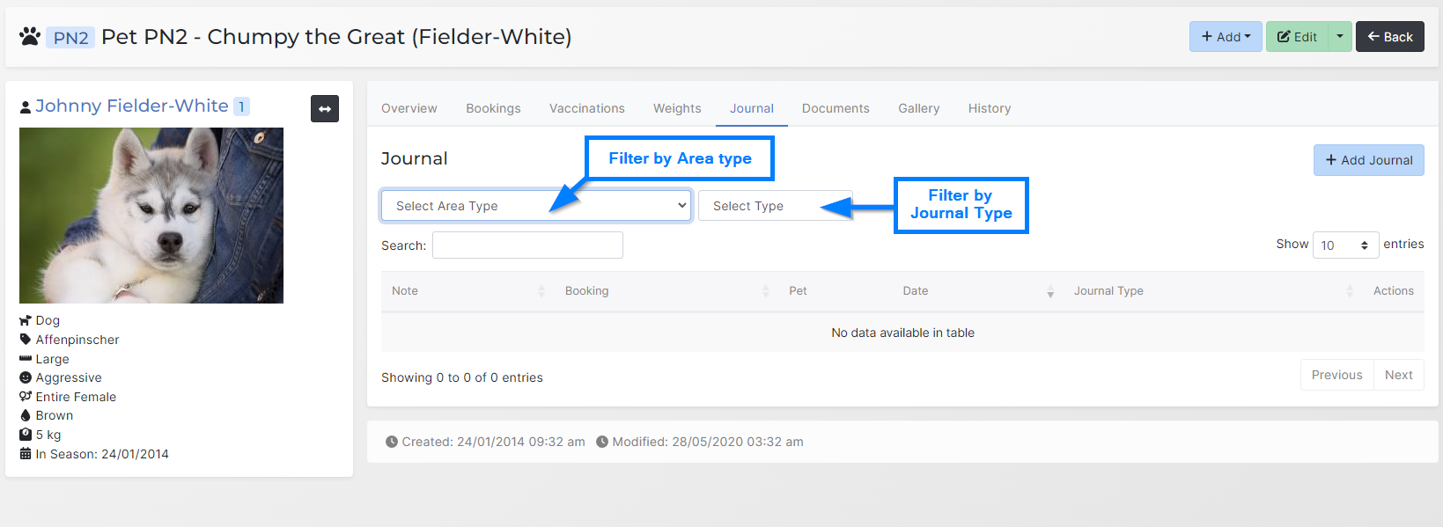
Task: Click the paw icon beside the pet title
Action: [30, 37]
